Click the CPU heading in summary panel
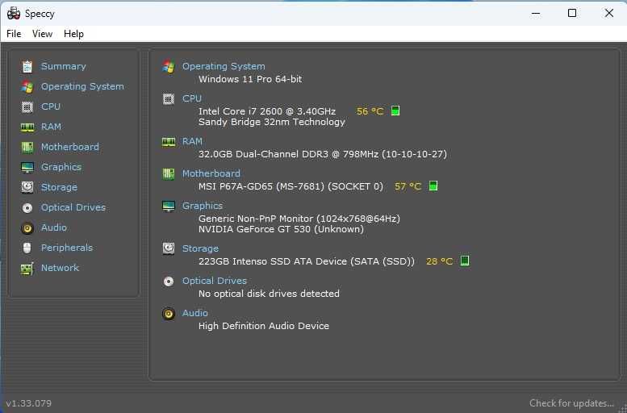This screenshot has height=413, width=627. point(192,98)
